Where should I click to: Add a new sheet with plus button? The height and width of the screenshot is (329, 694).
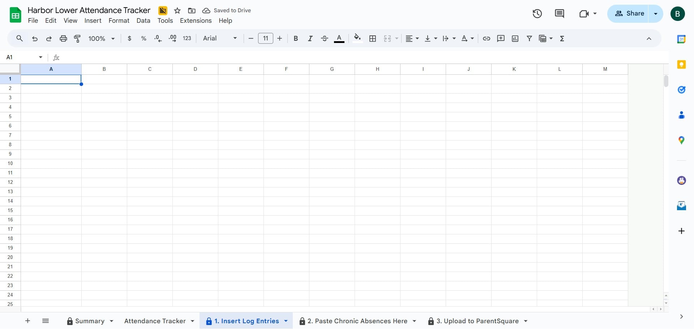pyautogui.click(x=27, y=321)
